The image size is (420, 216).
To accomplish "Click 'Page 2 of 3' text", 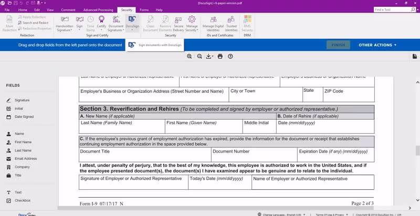I will (x=362, y=203).
